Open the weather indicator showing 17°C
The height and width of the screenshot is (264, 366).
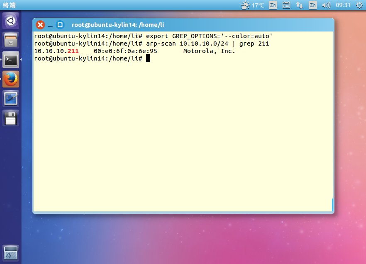click(252, 5)
